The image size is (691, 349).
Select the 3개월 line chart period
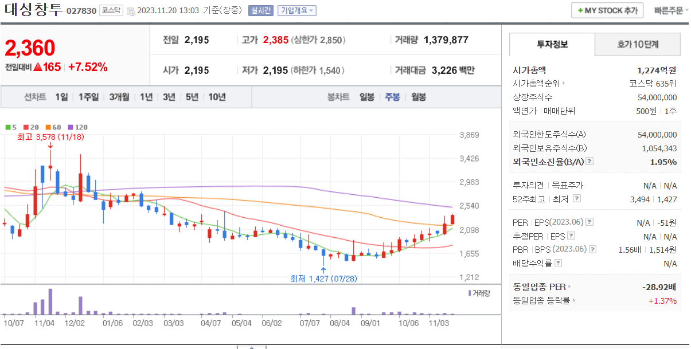[119, 97]
